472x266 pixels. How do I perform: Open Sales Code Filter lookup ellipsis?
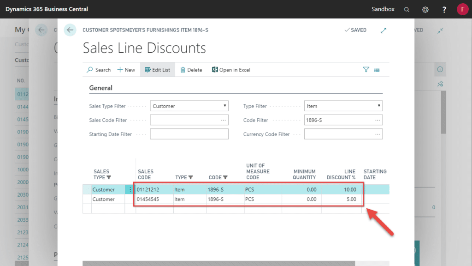(x=224, y=120)
